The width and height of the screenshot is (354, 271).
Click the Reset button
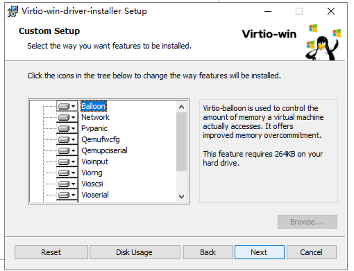tap(51, 252)
